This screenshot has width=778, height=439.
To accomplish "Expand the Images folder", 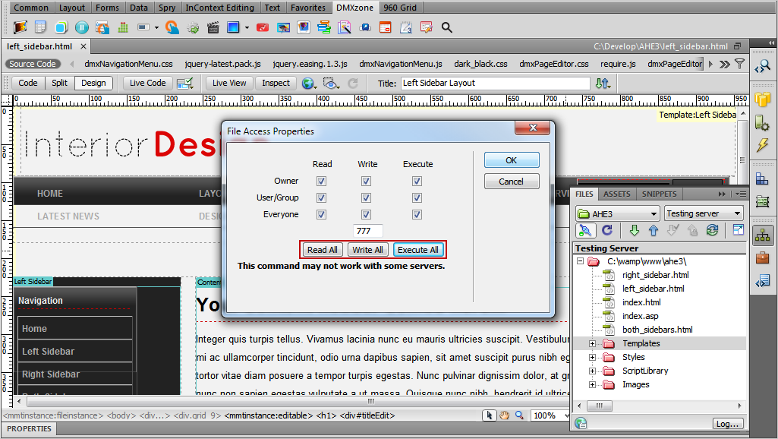I will click(592, 384).
